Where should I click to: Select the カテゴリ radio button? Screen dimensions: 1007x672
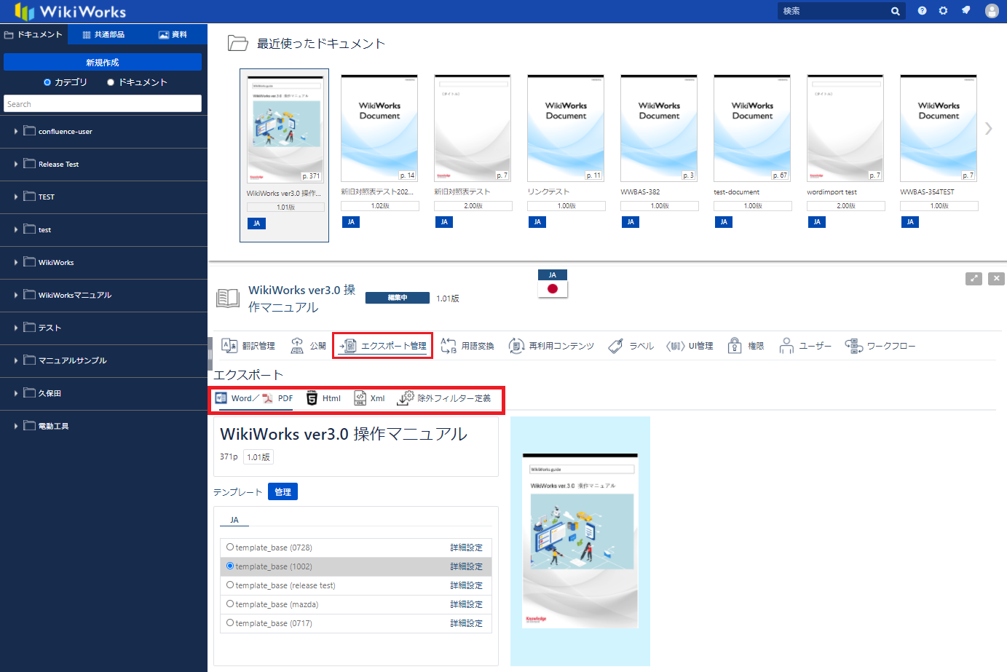(48, 82)
